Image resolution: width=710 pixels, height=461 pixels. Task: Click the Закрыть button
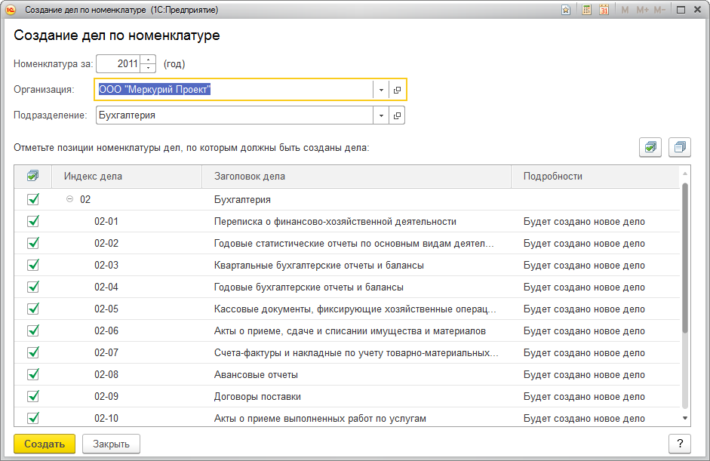pyautogui.click(x=111, y=444)
